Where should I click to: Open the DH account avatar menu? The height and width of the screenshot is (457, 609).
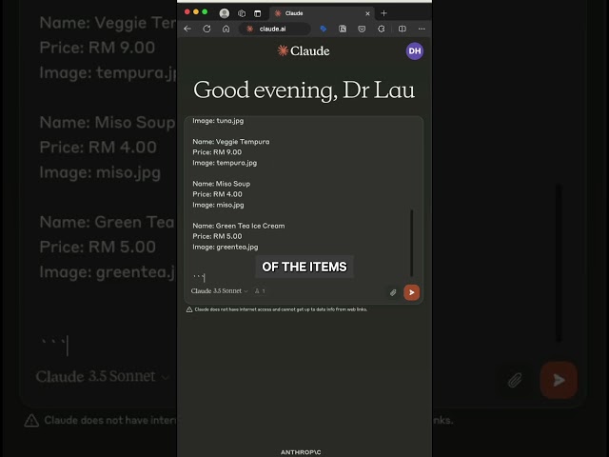point(415,50)
